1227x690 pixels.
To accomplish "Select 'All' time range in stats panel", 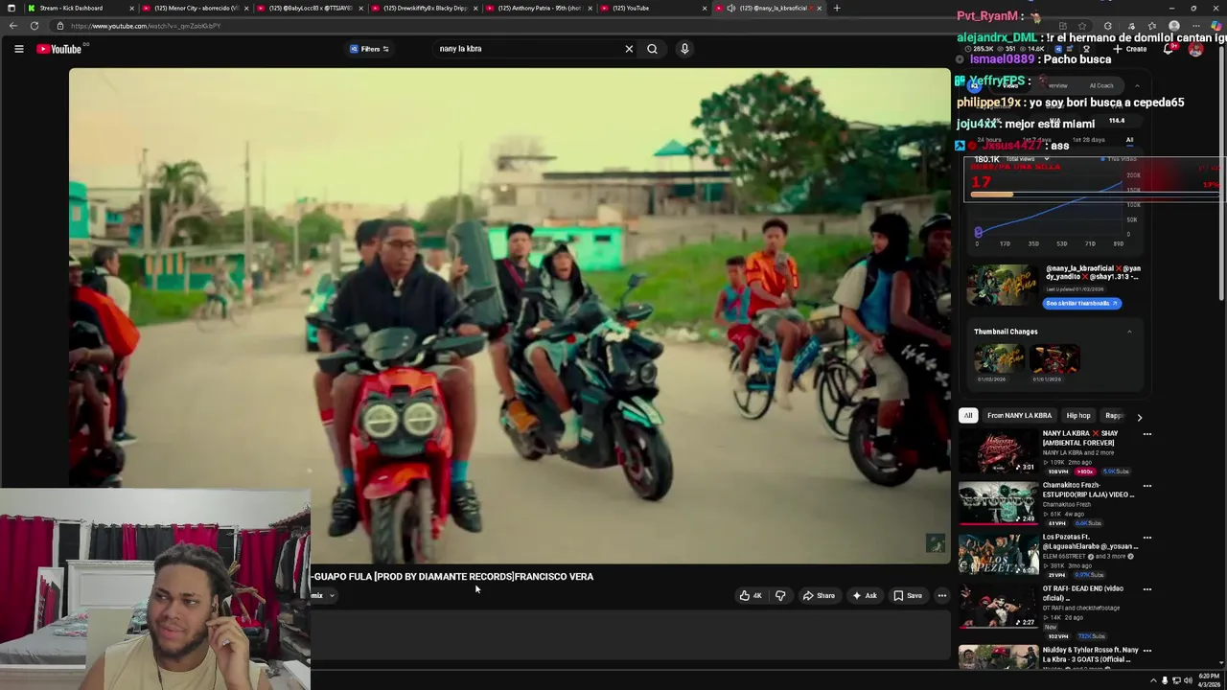I will (1129, 140).
